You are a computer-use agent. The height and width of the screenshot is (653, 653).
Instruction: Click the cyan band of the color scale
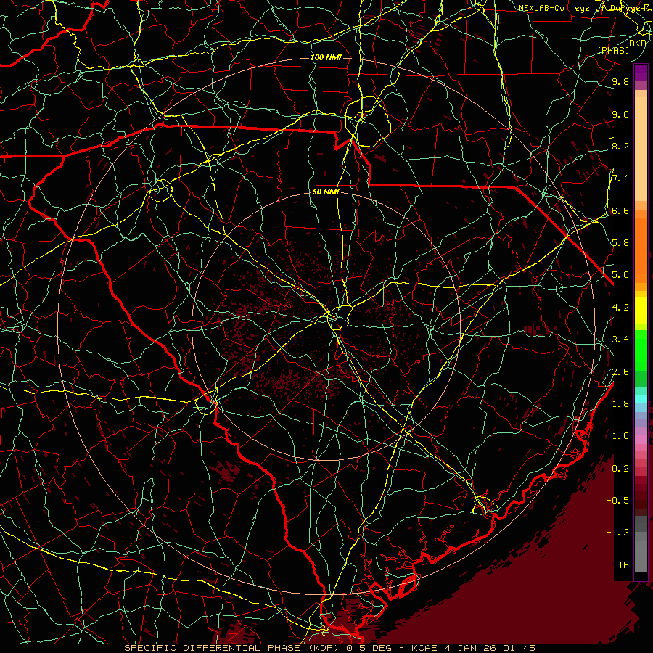coord(641,399)
